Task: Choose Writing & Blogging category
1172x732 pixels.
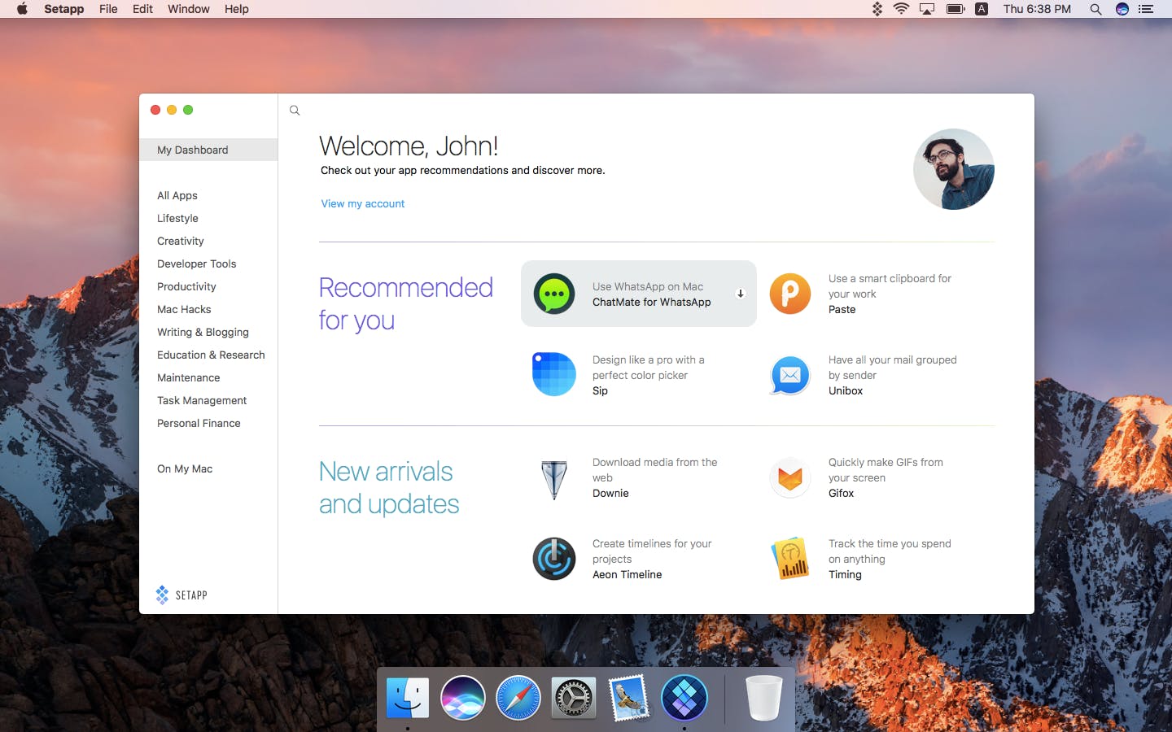Action: coord(203,332)
